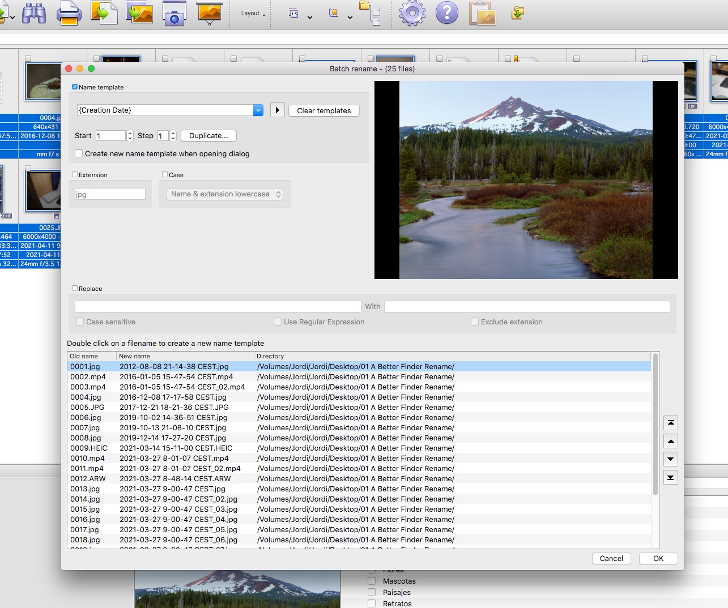
Task: Click the Clear templates button
Action: coord(323,111)
